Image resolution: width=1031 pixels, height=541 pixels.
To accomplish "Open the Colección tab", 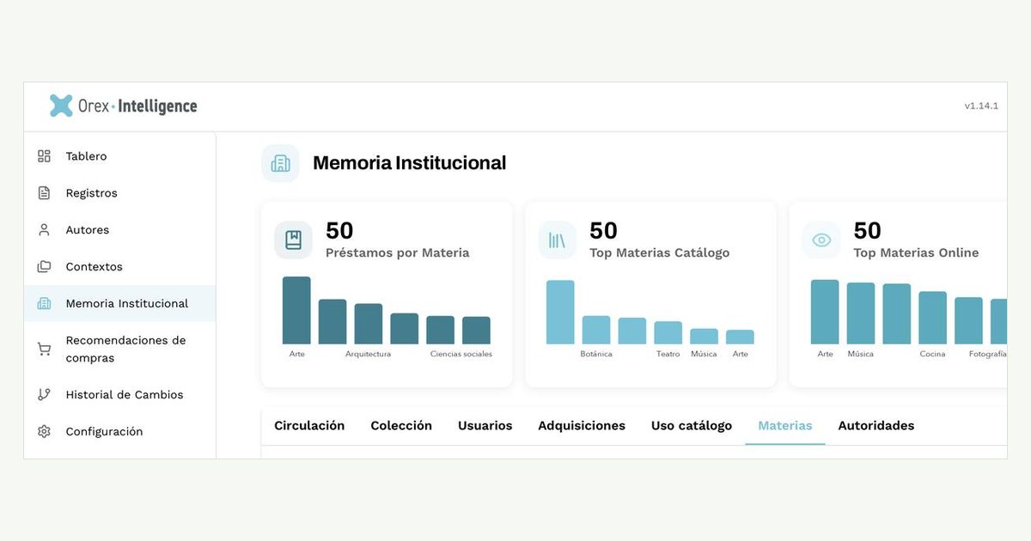I will [401, 426].
